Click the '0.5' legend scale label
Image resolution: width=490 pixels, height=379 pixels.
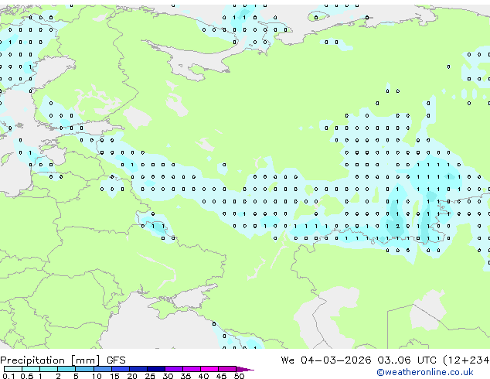pos(27,376)
